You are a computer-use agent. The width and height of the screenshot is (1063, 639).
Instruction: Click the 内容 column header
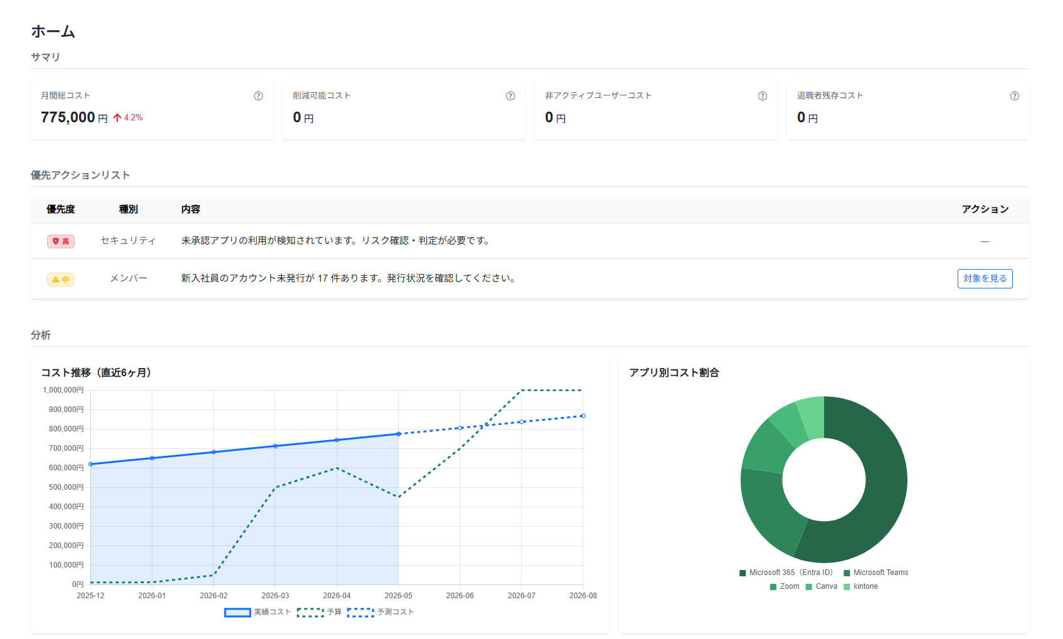click(191, 209)
